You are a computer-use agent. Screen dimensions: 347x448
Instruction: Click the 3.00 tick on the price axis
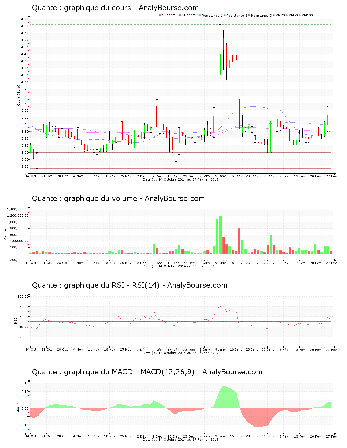(x=25, y=153)
